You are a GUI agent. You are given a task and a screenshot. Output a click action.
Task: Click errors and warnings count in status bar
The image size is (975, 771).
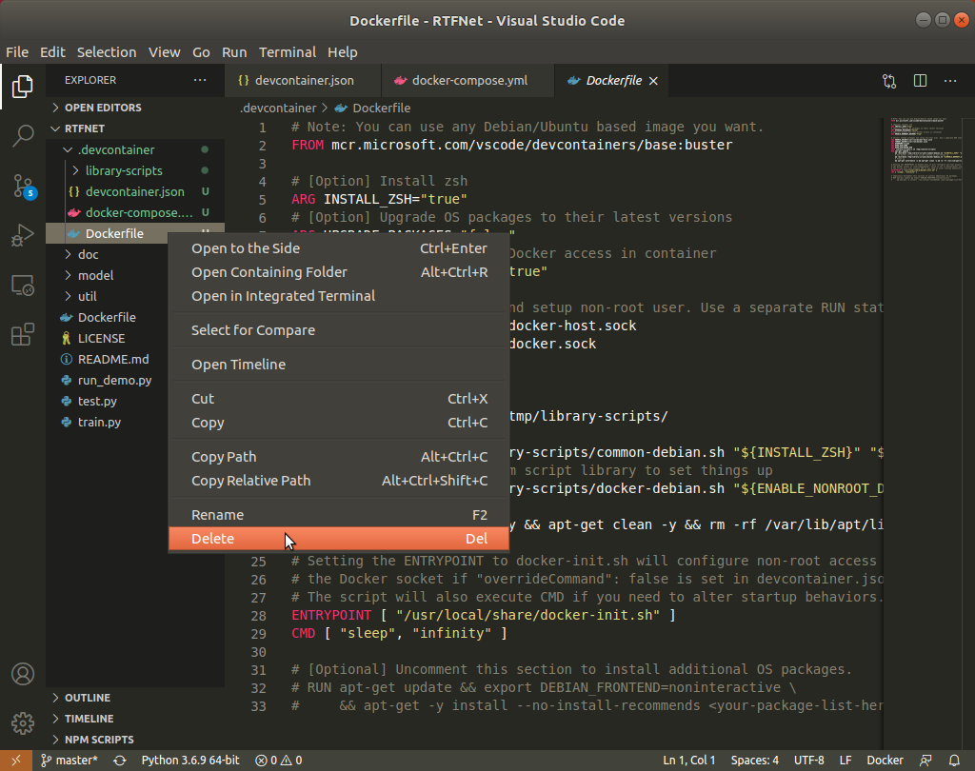[x=279, y=760]
